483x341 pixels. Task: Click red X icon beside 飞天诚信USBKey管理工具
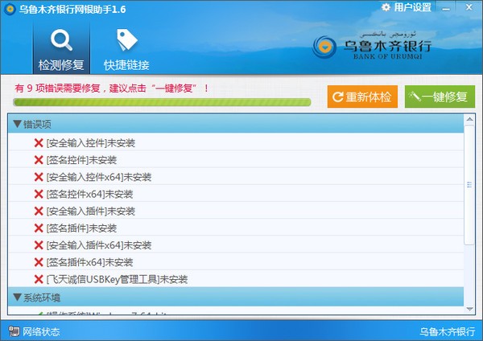point(39,279)
